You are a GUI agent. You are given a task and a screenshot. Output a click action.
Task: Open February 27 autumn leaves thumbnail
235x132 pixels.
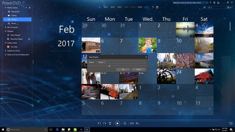pyautogui.click(x=110, y=92)
